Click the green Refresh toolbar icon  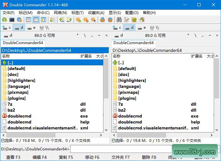(4, 20)
